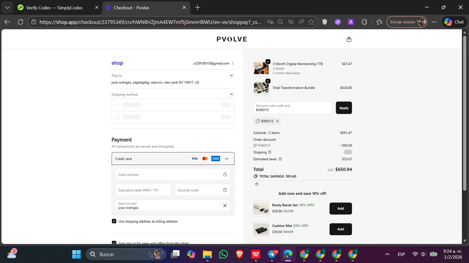The width and height of the screenshot is (469, 263).
Task: Expand the Ship to section chevron
Action: pos(231,75)
